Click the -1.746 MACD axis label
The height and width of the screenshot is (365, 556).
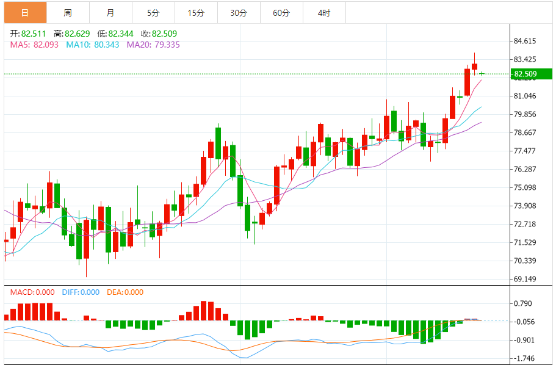click(x=524, y=358)
